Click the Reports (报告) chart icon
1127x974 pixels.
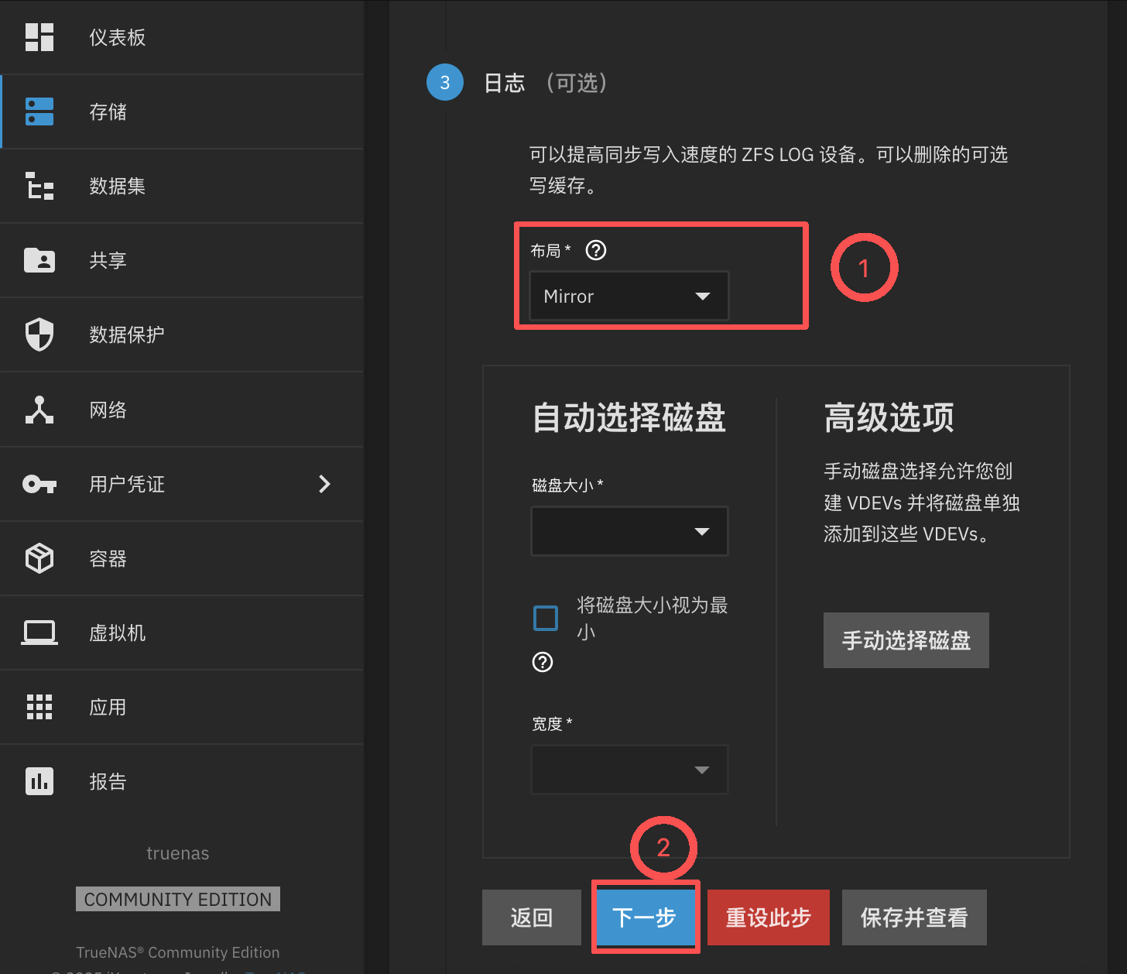pyautogui.click(x=39, y=781)
